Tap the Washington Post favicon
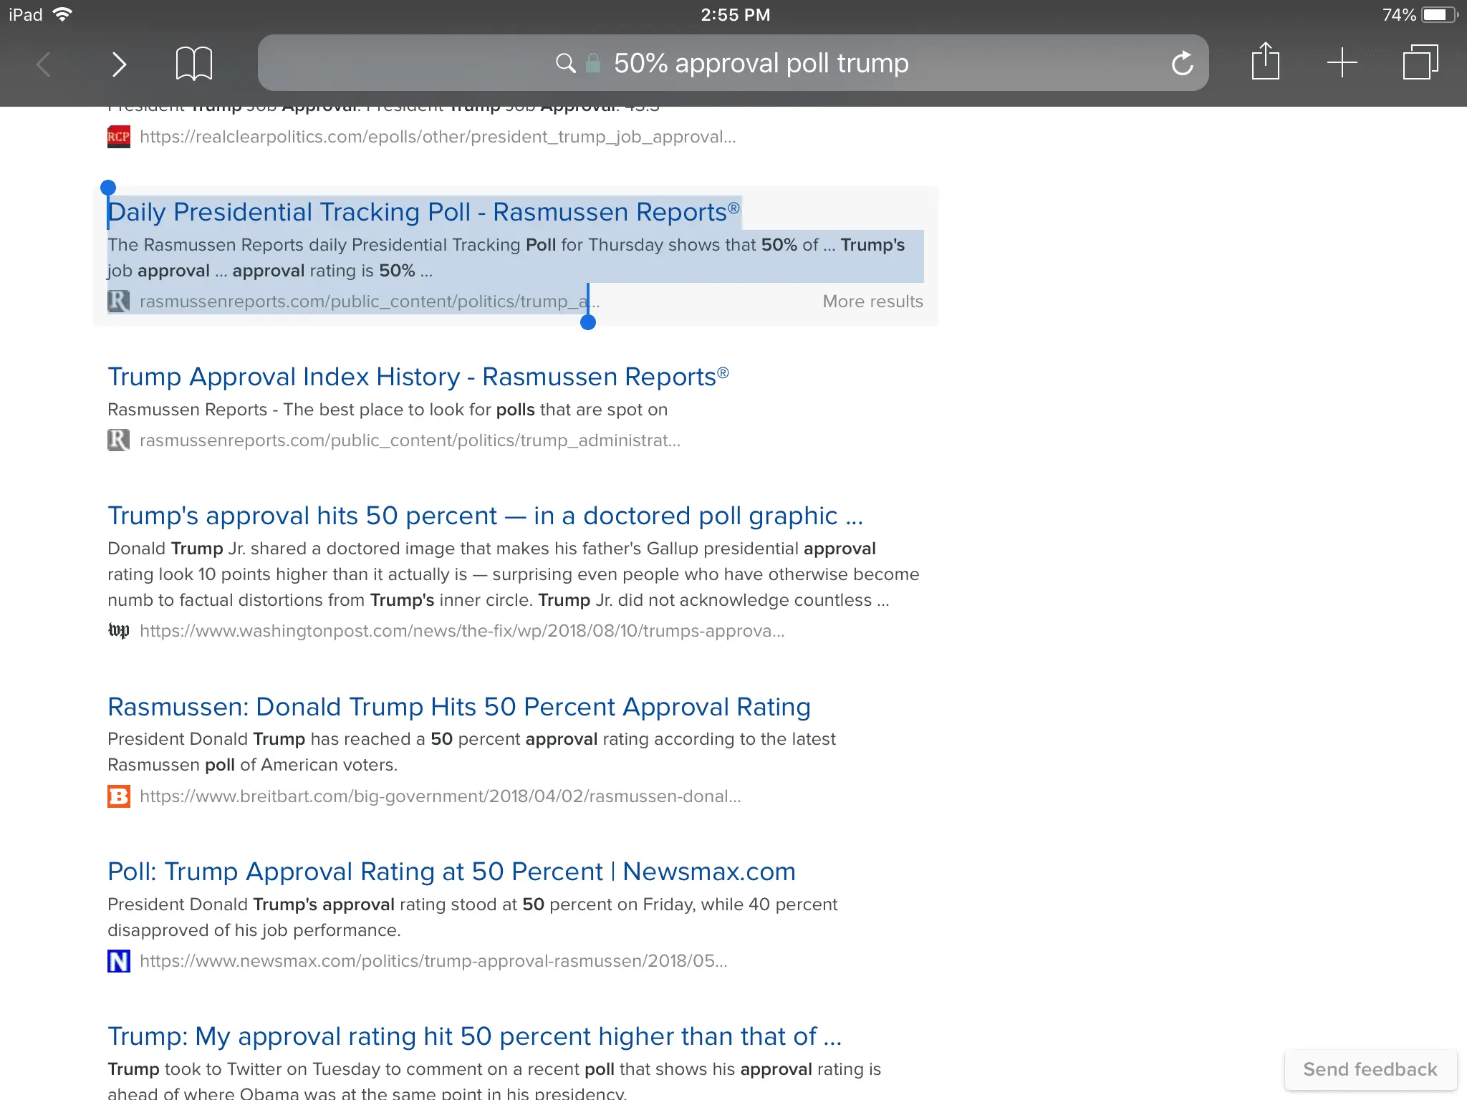Image resolution: width=1467 pixels, height=1100 pixels. point(119,631)
